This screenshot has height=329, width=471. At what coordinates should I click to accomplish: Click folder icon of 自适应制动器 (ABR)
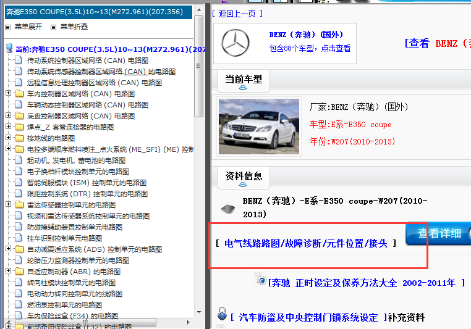pyautogui.click(x=19, y=271)
